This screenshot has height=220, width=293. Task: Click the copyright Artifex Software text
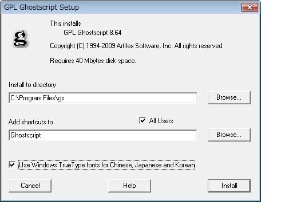click(137, 46)
